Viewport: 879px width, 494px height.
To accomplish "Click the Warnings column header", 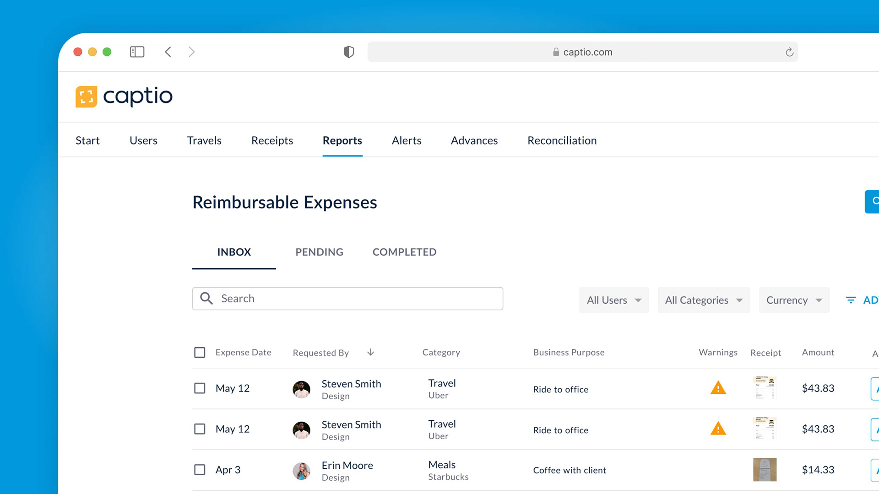I will coord(718,352).
